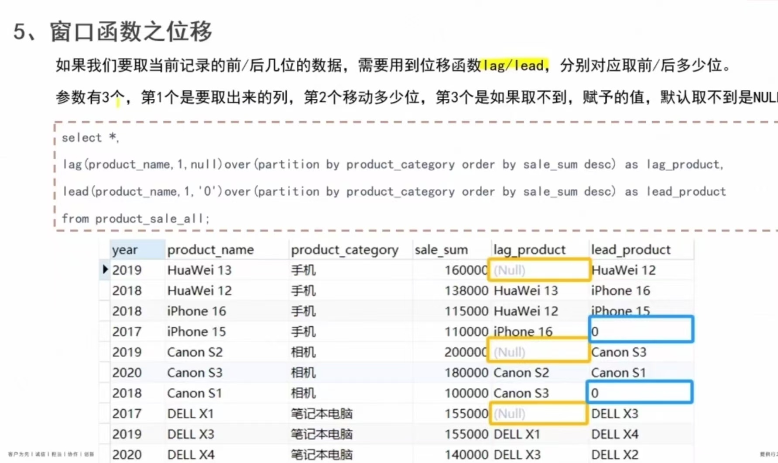Viewport: 778px width, 463px height.
Task: Click sale_sum value 140000
Action: click(466, 455)
